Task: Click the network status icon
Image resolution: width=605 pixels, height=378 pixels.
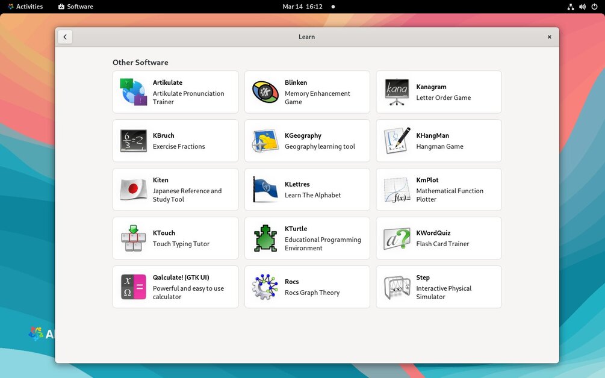Action: (571, 7)
